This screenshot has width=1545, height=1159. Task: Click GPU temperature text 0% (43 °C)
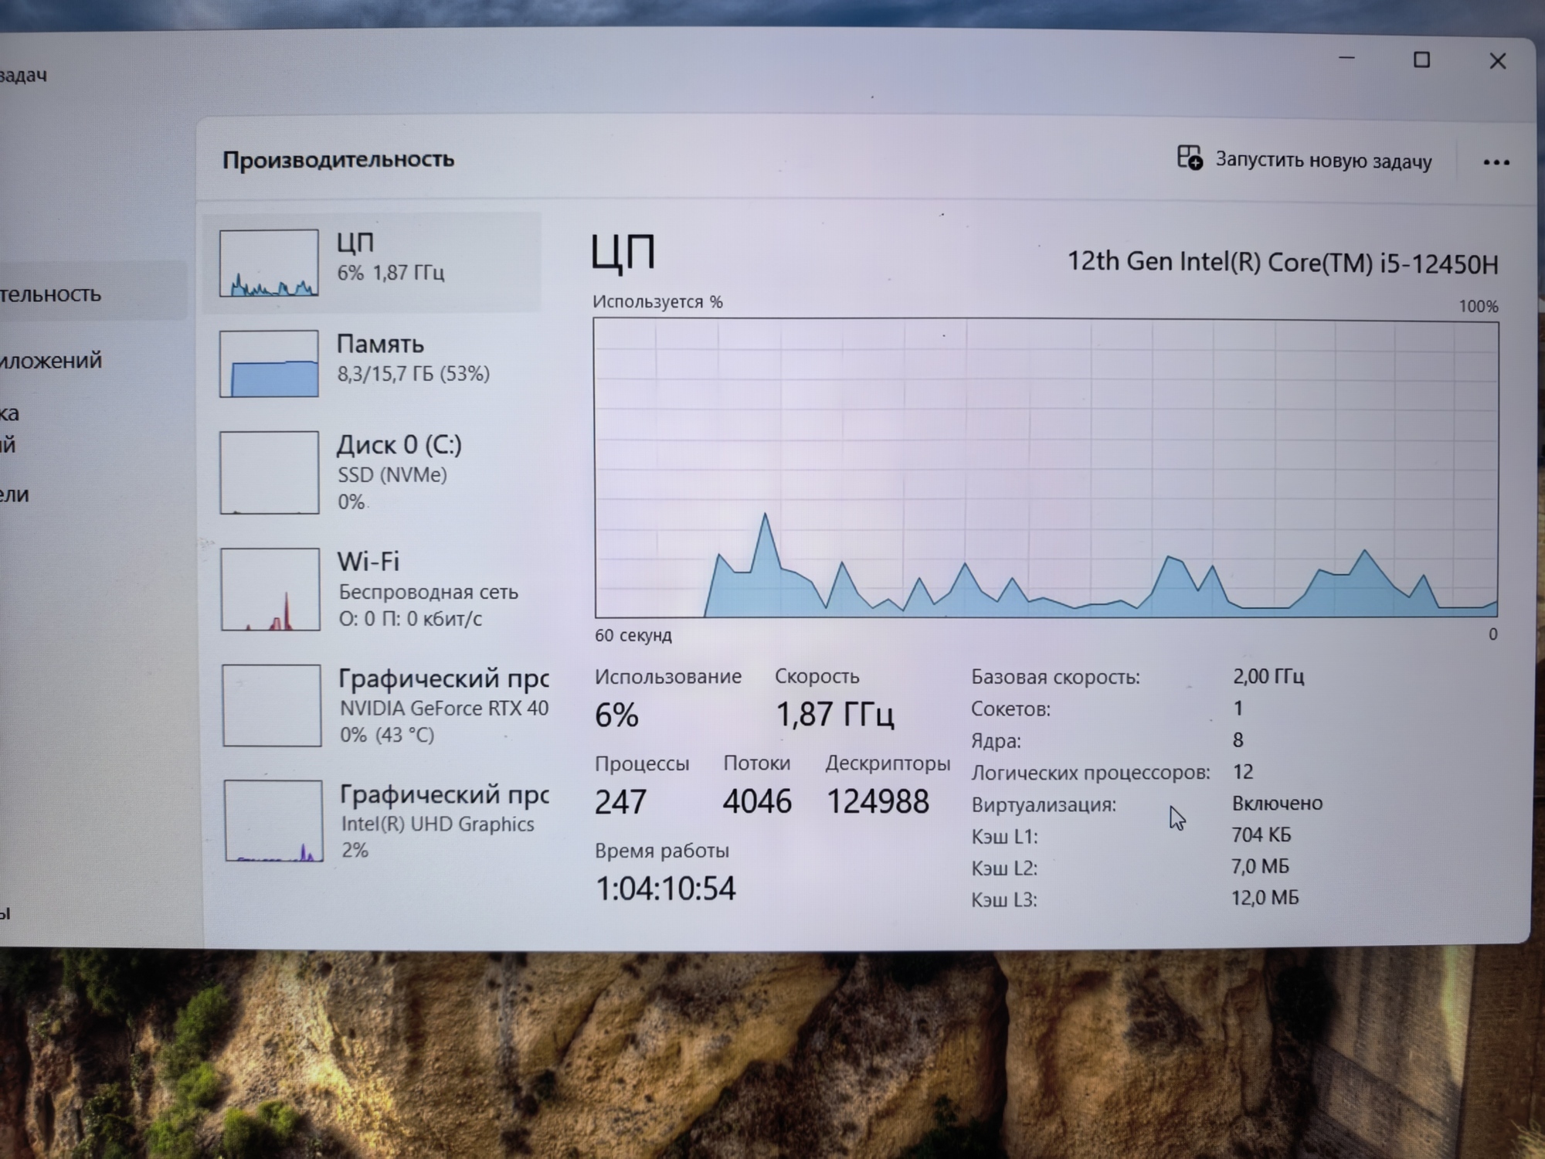pos(387,734)
